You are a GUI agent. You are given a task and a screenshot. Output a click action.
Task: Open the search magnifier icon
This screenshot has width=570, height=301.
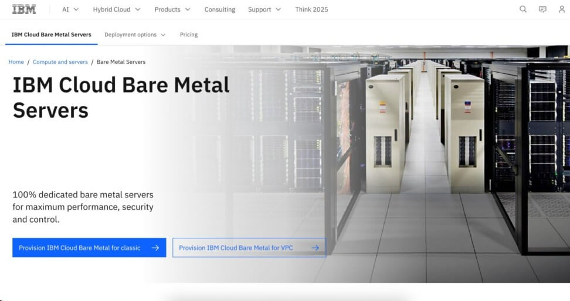523,9
